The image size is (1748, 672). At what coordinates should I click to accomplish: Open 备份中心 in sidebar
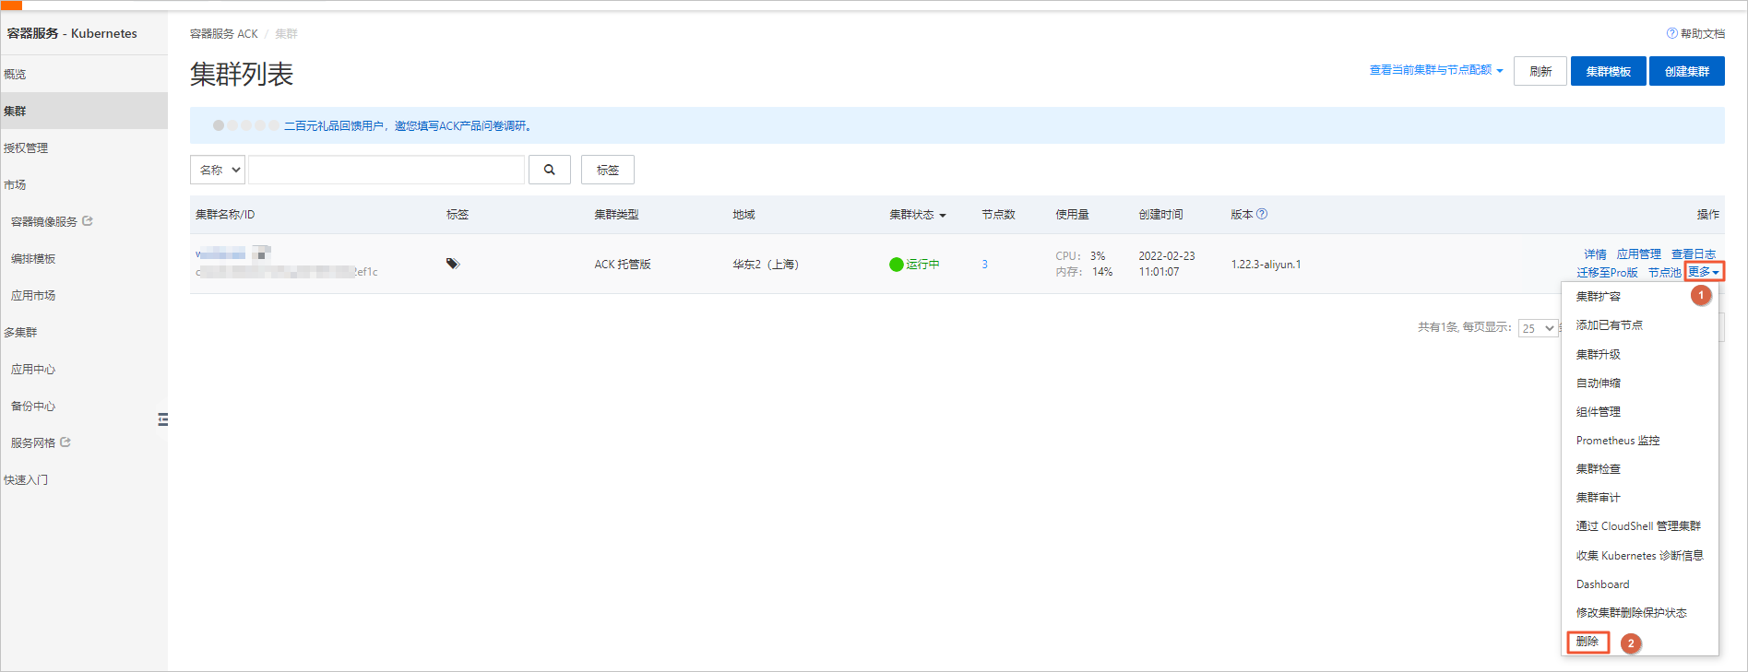point(33,406)
